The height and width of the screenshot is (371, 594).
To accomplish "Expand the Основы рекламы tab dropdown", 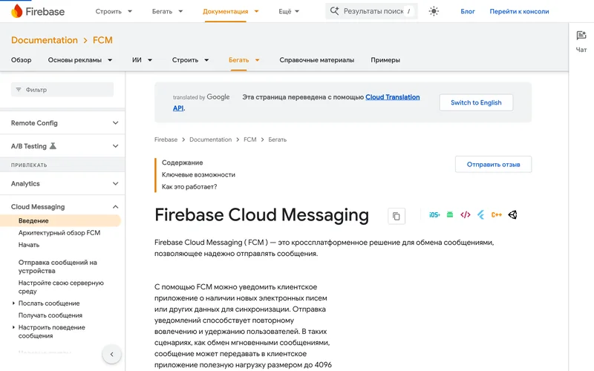I will tap(110, 60).
